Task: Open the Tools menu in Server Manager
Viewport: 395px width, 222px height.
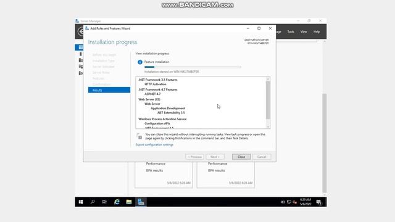Action: point(291,31)
